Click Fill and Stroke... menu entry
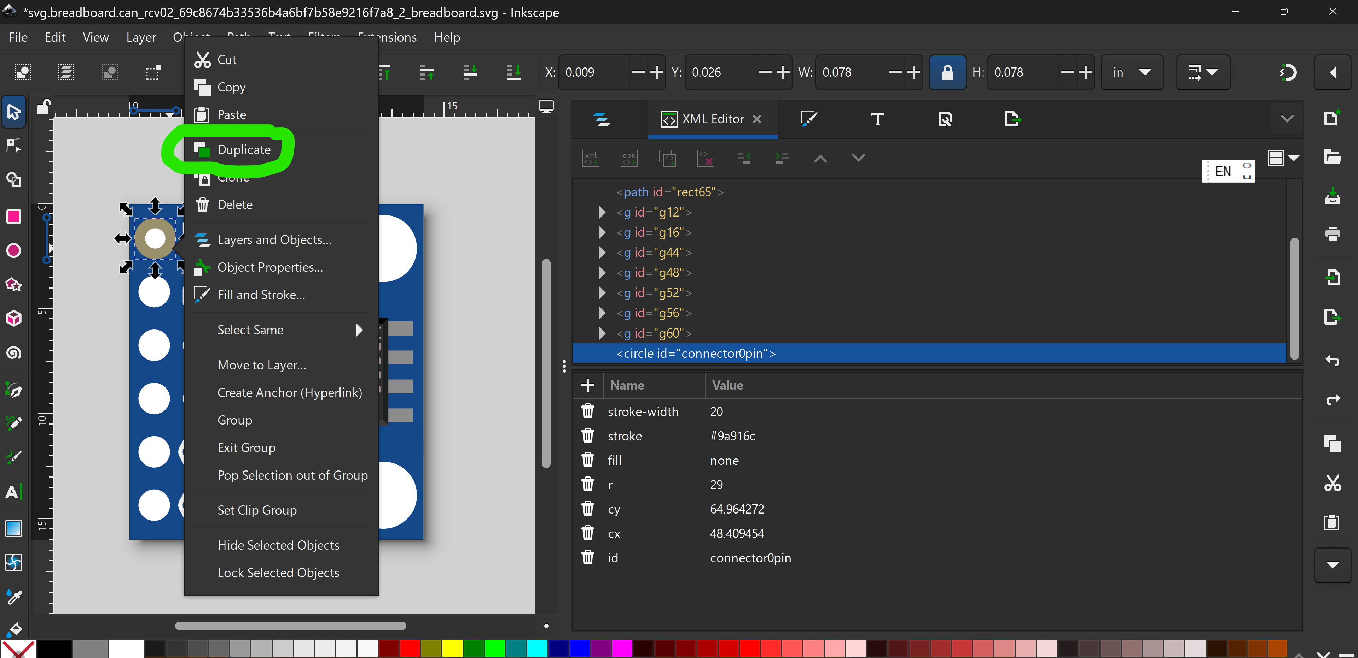1358x658 pixels. (x=261, y=295)
